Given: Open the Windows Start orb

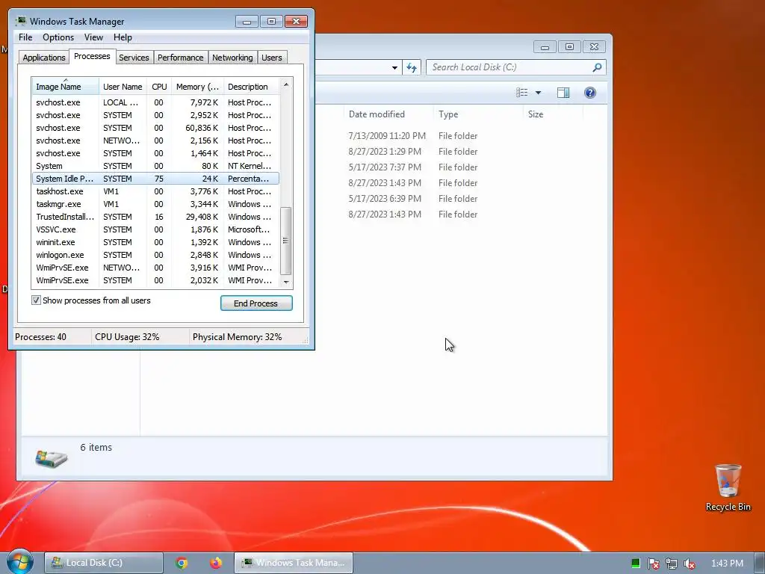Looking at the screenshot, I should coord(19,561).
